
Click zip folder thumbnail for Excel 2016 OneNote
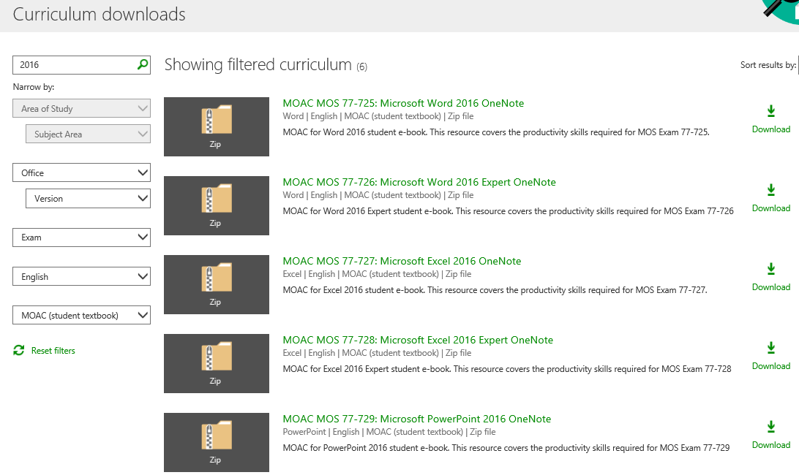(217, 284)
